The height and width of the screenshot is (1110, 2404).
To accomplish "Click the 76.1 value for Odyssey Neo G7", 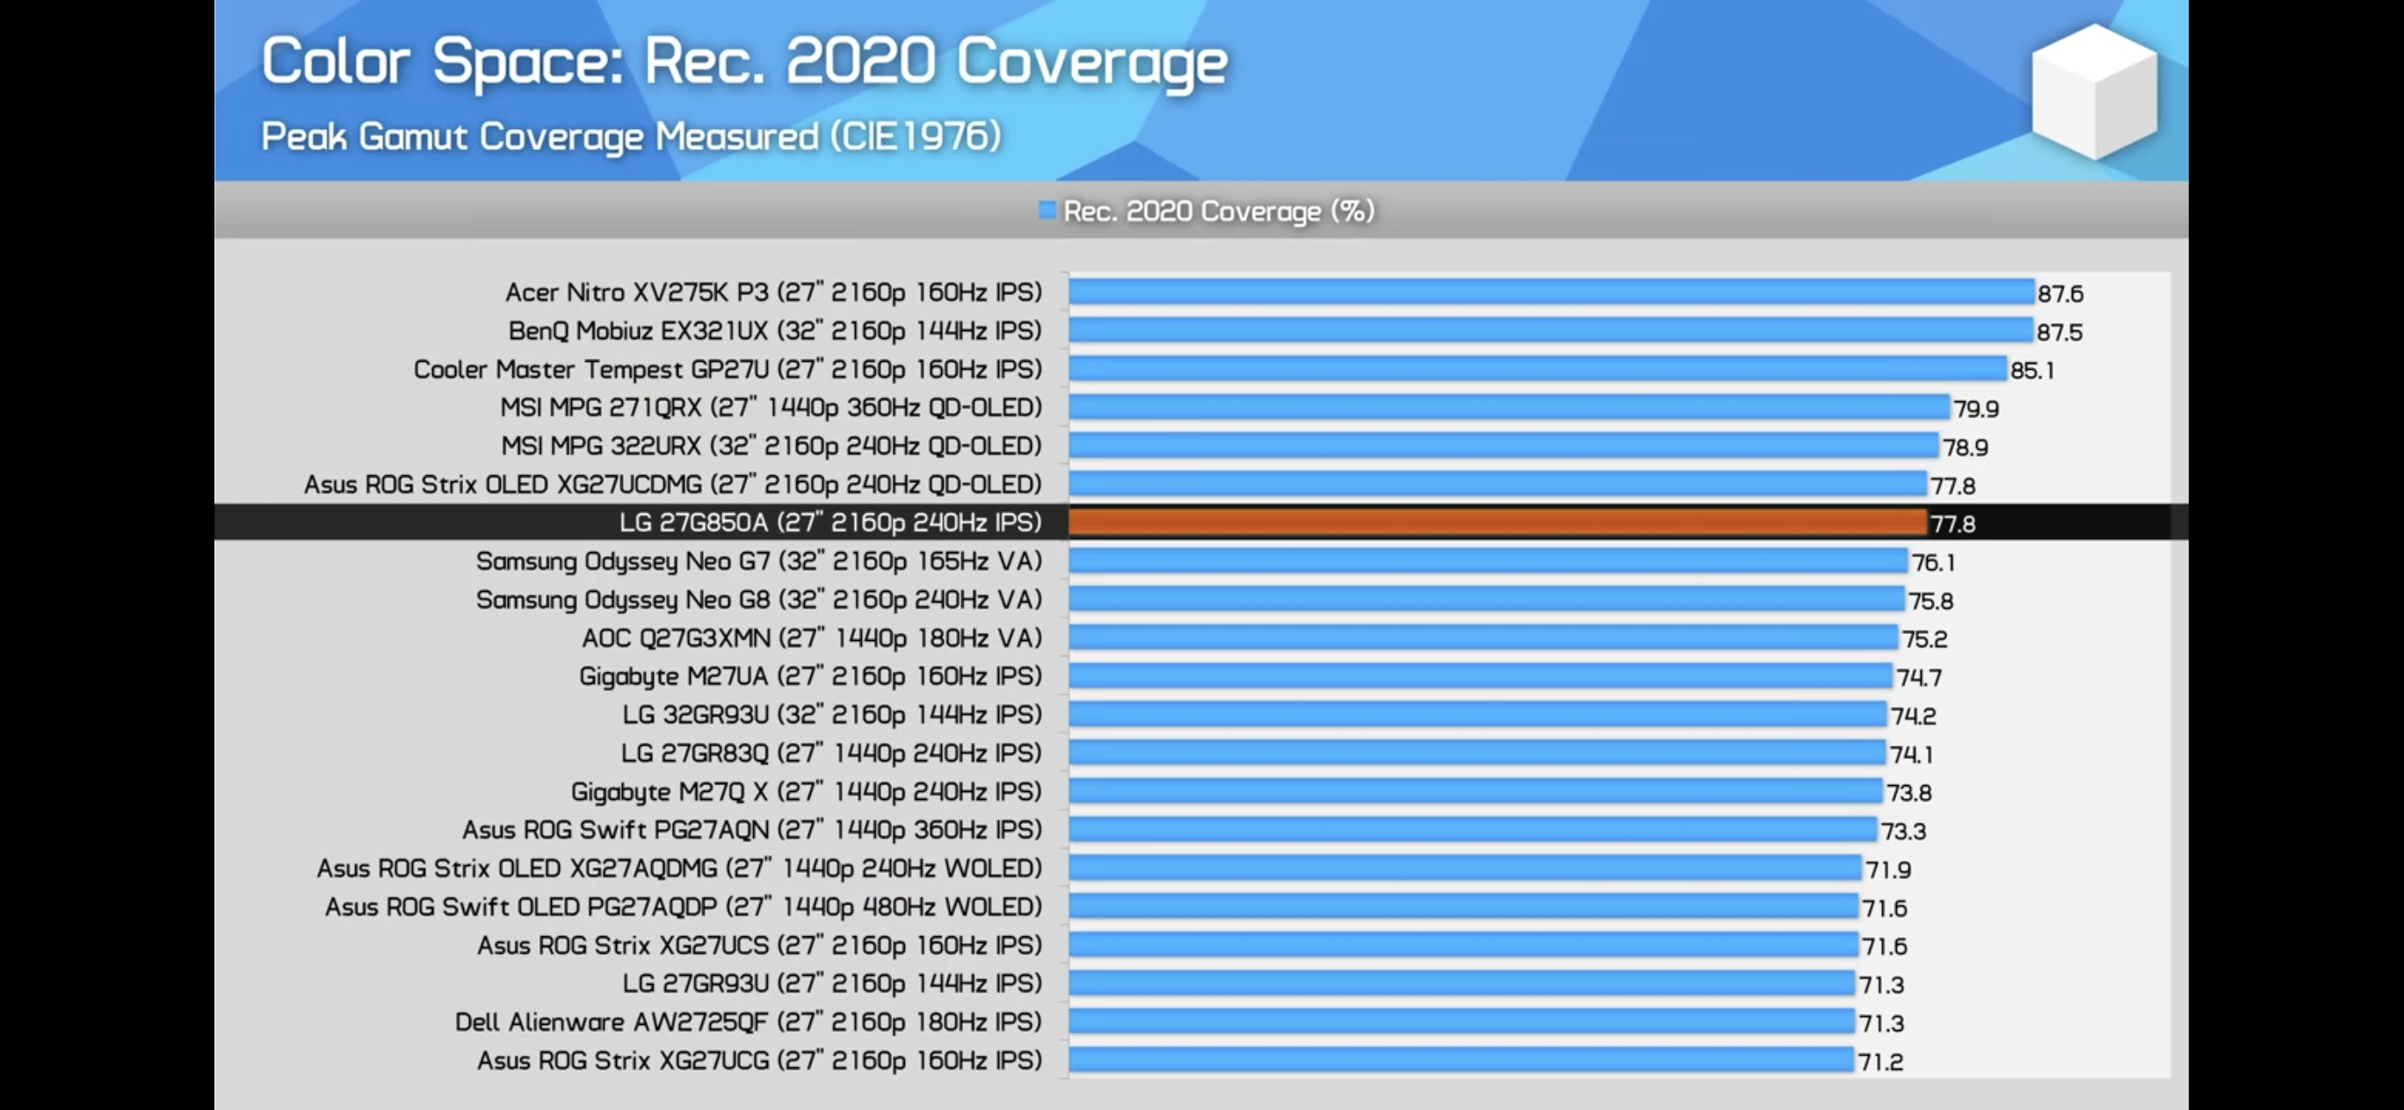I will click(1934, 562).
